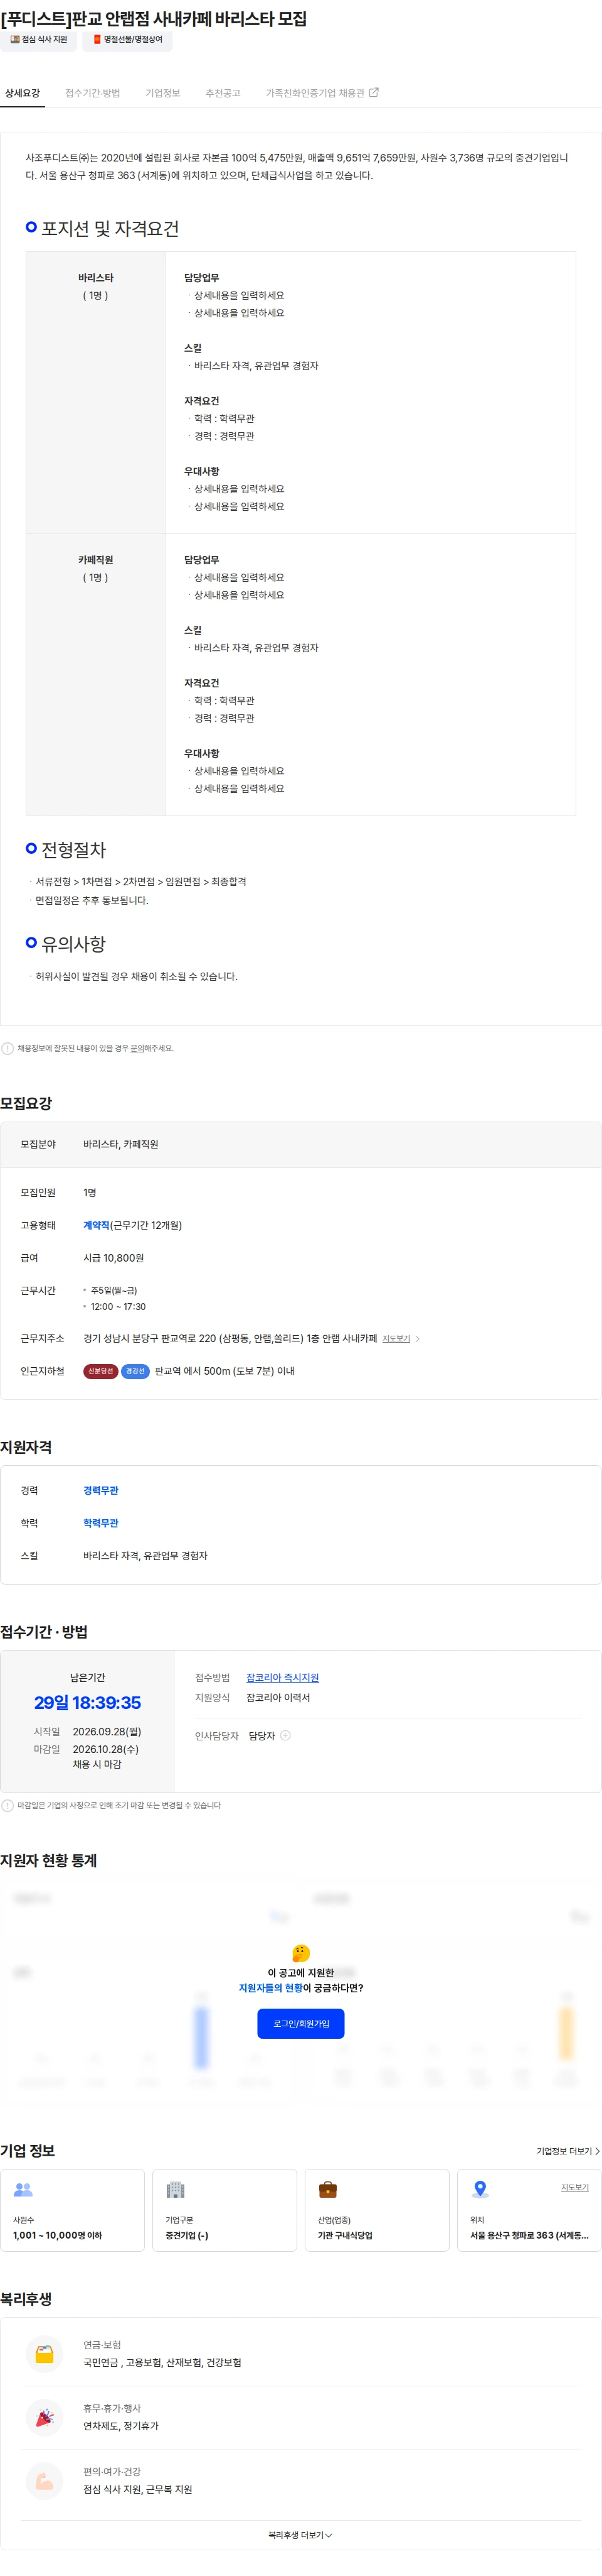This screenshot has width=602, height=2576.
Task: Click 점심 식사 지원, 근무복 지원 text
Action: 138,2490
